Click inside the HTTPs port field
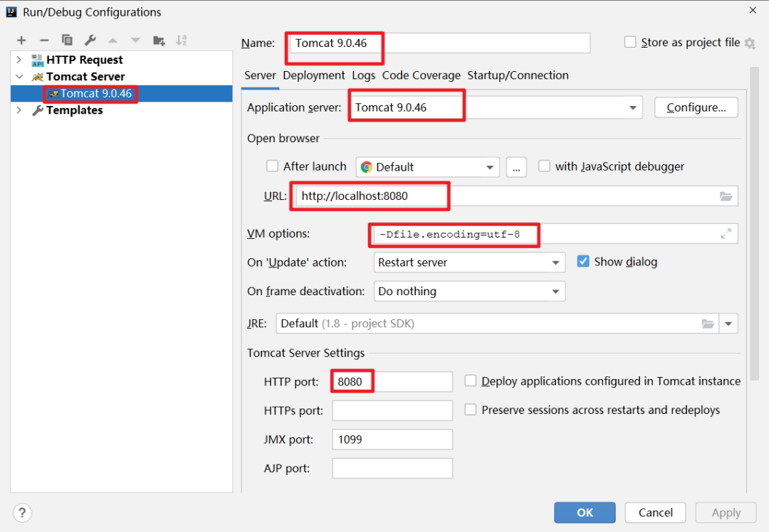 tap(392, 410)
